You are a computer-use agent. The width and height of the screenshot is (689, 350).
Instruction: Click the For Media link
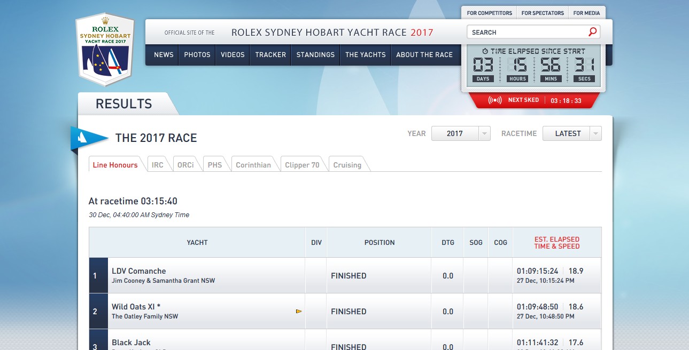click(586, 13)
